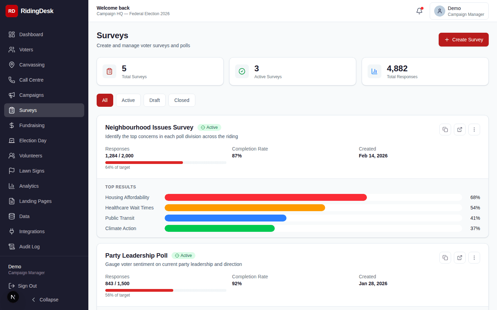Filter the list to Closed surveys
The height and width of the screenshot is (310, 497).
pos(182,100)
